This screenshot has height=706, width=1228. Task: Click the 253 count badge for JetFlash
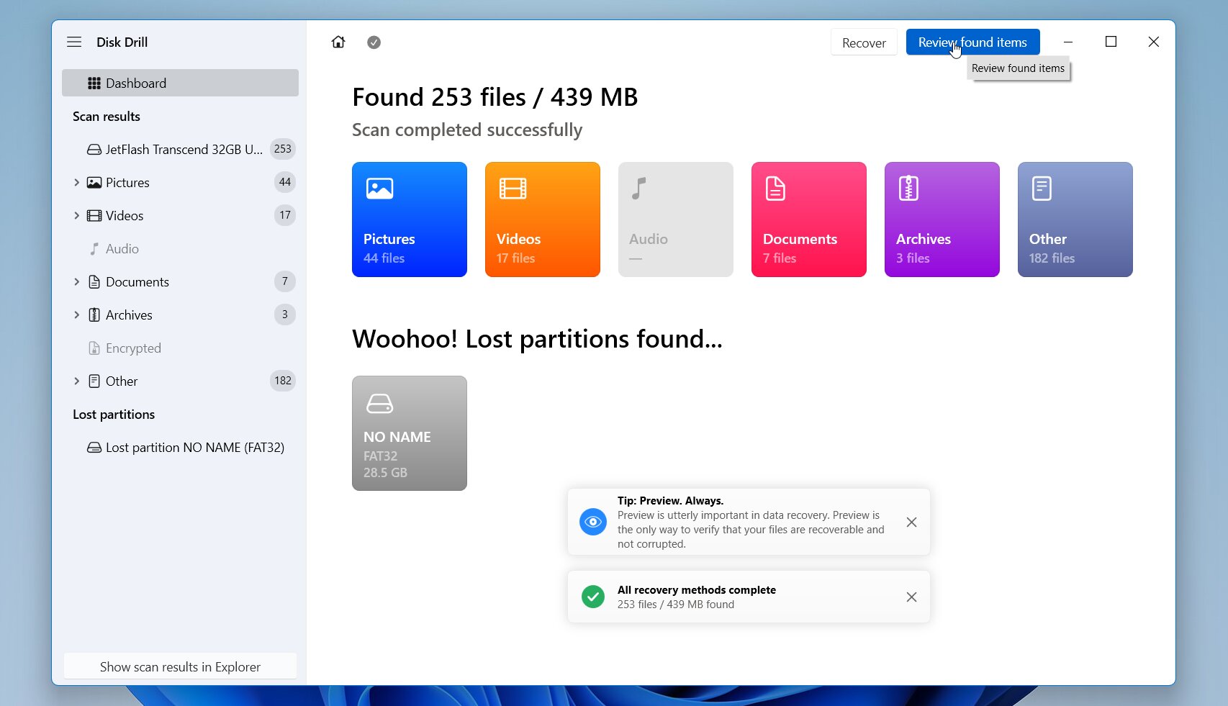283,149
